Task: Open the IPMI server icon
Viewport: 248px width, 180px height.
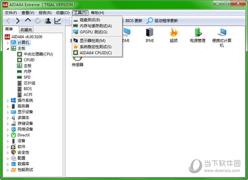Action: coord(149,32)
